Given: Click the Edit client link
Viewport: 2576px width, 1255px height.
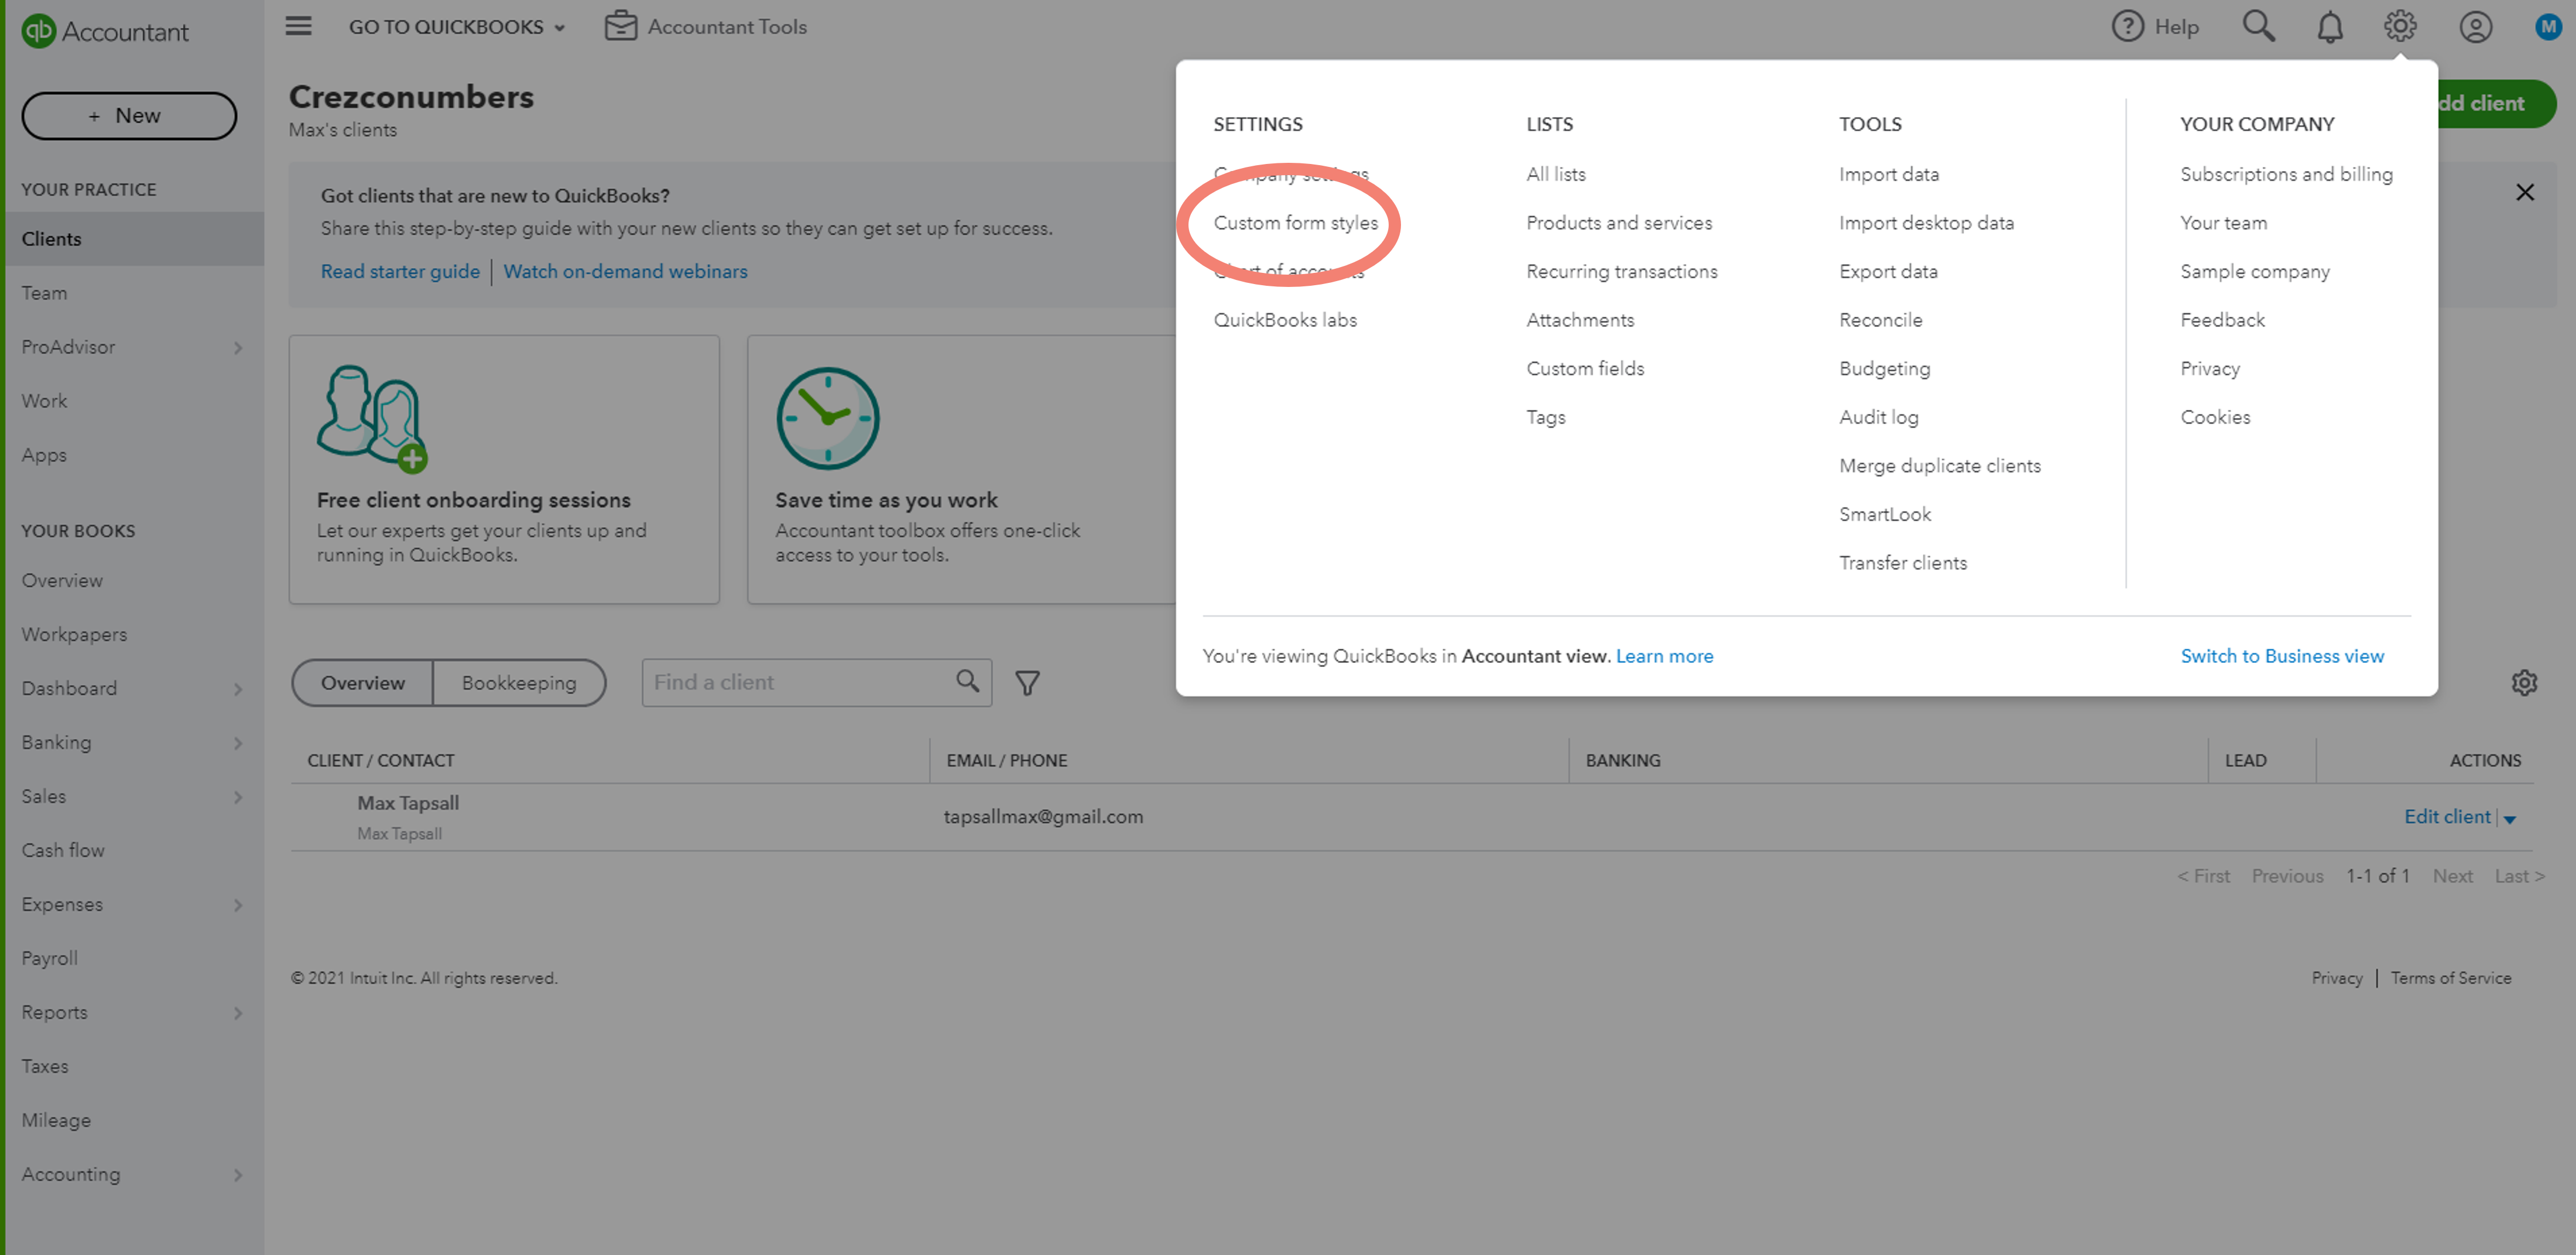Looking at the screenshot, I should tap(2447, 817).
